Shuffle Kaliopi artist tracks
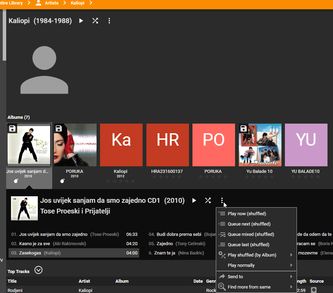 pyautogui.click(x=95, y=21)
